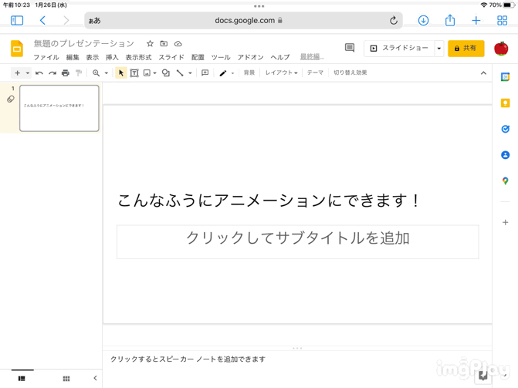Open the ツール menu

[x=221, y=57]
